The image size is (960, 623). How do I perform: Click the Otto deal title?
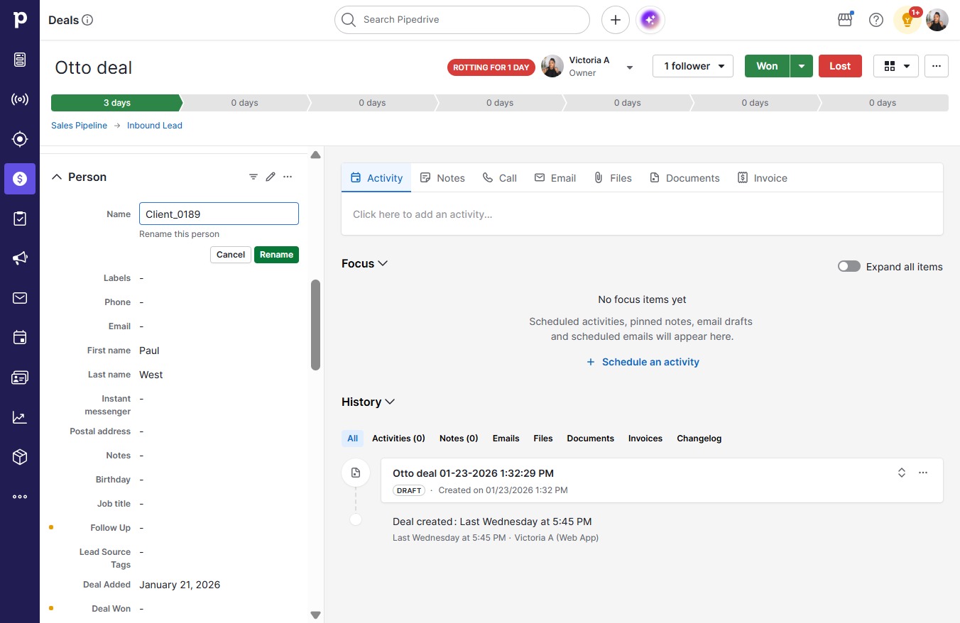pos(94,67)
